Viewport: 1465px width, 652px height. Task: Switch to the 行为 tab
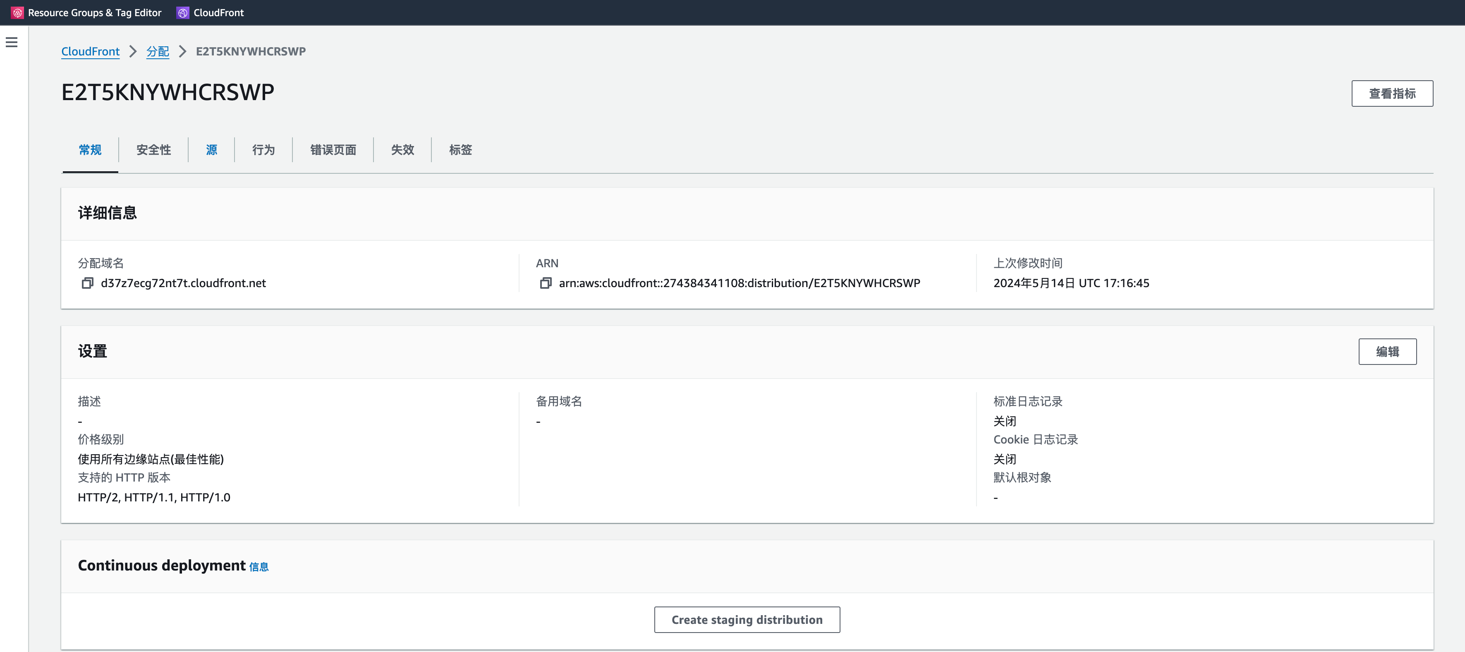coord(263,150)
